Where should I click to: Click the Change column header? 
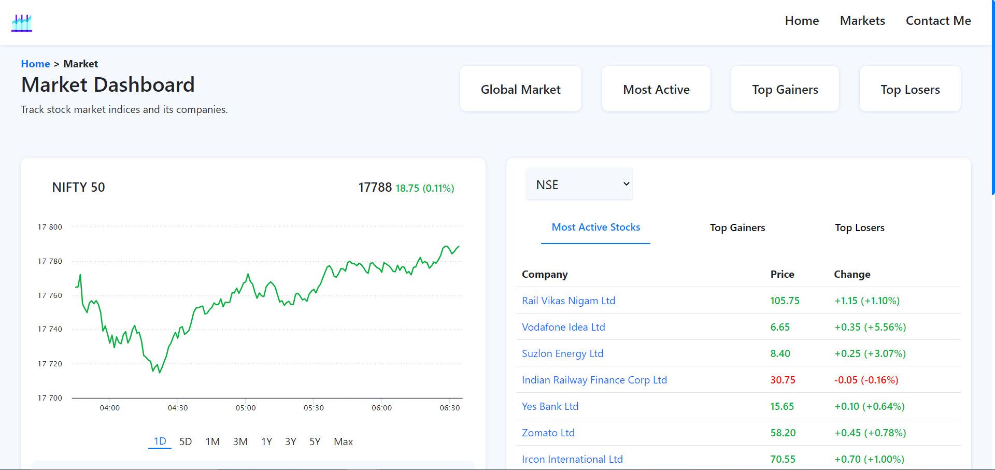[x=852, y=274]
